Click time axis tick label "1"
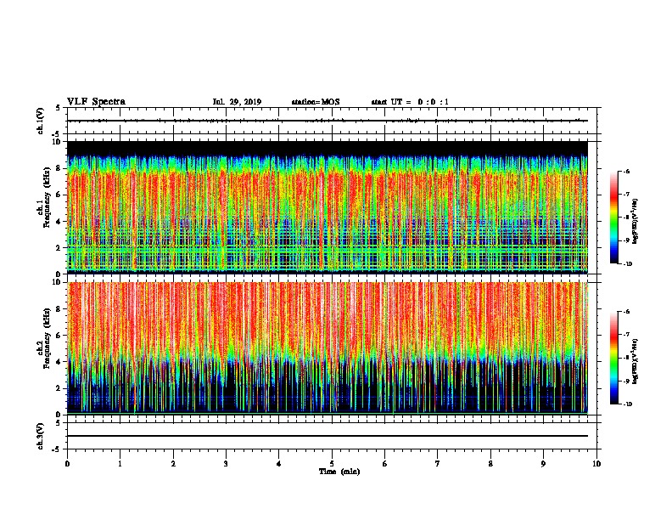Viewport: 672px width, 520px height. [x=120, y=464]
